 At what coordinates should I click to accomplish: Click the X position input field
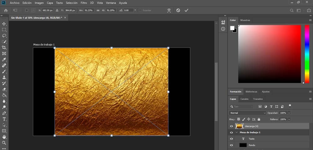[x=48, y=10]
